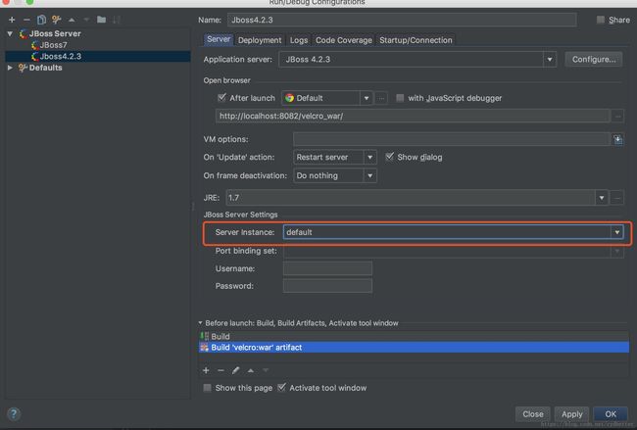Expand the Defaults tree node
Viewport: 637px width, 430px height.
(10, 68)
